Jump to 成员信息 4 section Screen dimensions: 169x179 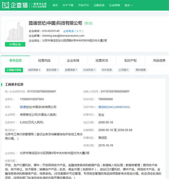point(34,70)
